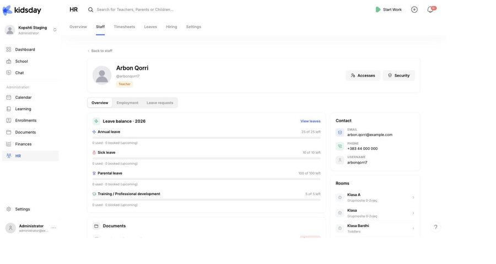
Task: Click the Documents folder icon in the card
Action: (96, 226)
